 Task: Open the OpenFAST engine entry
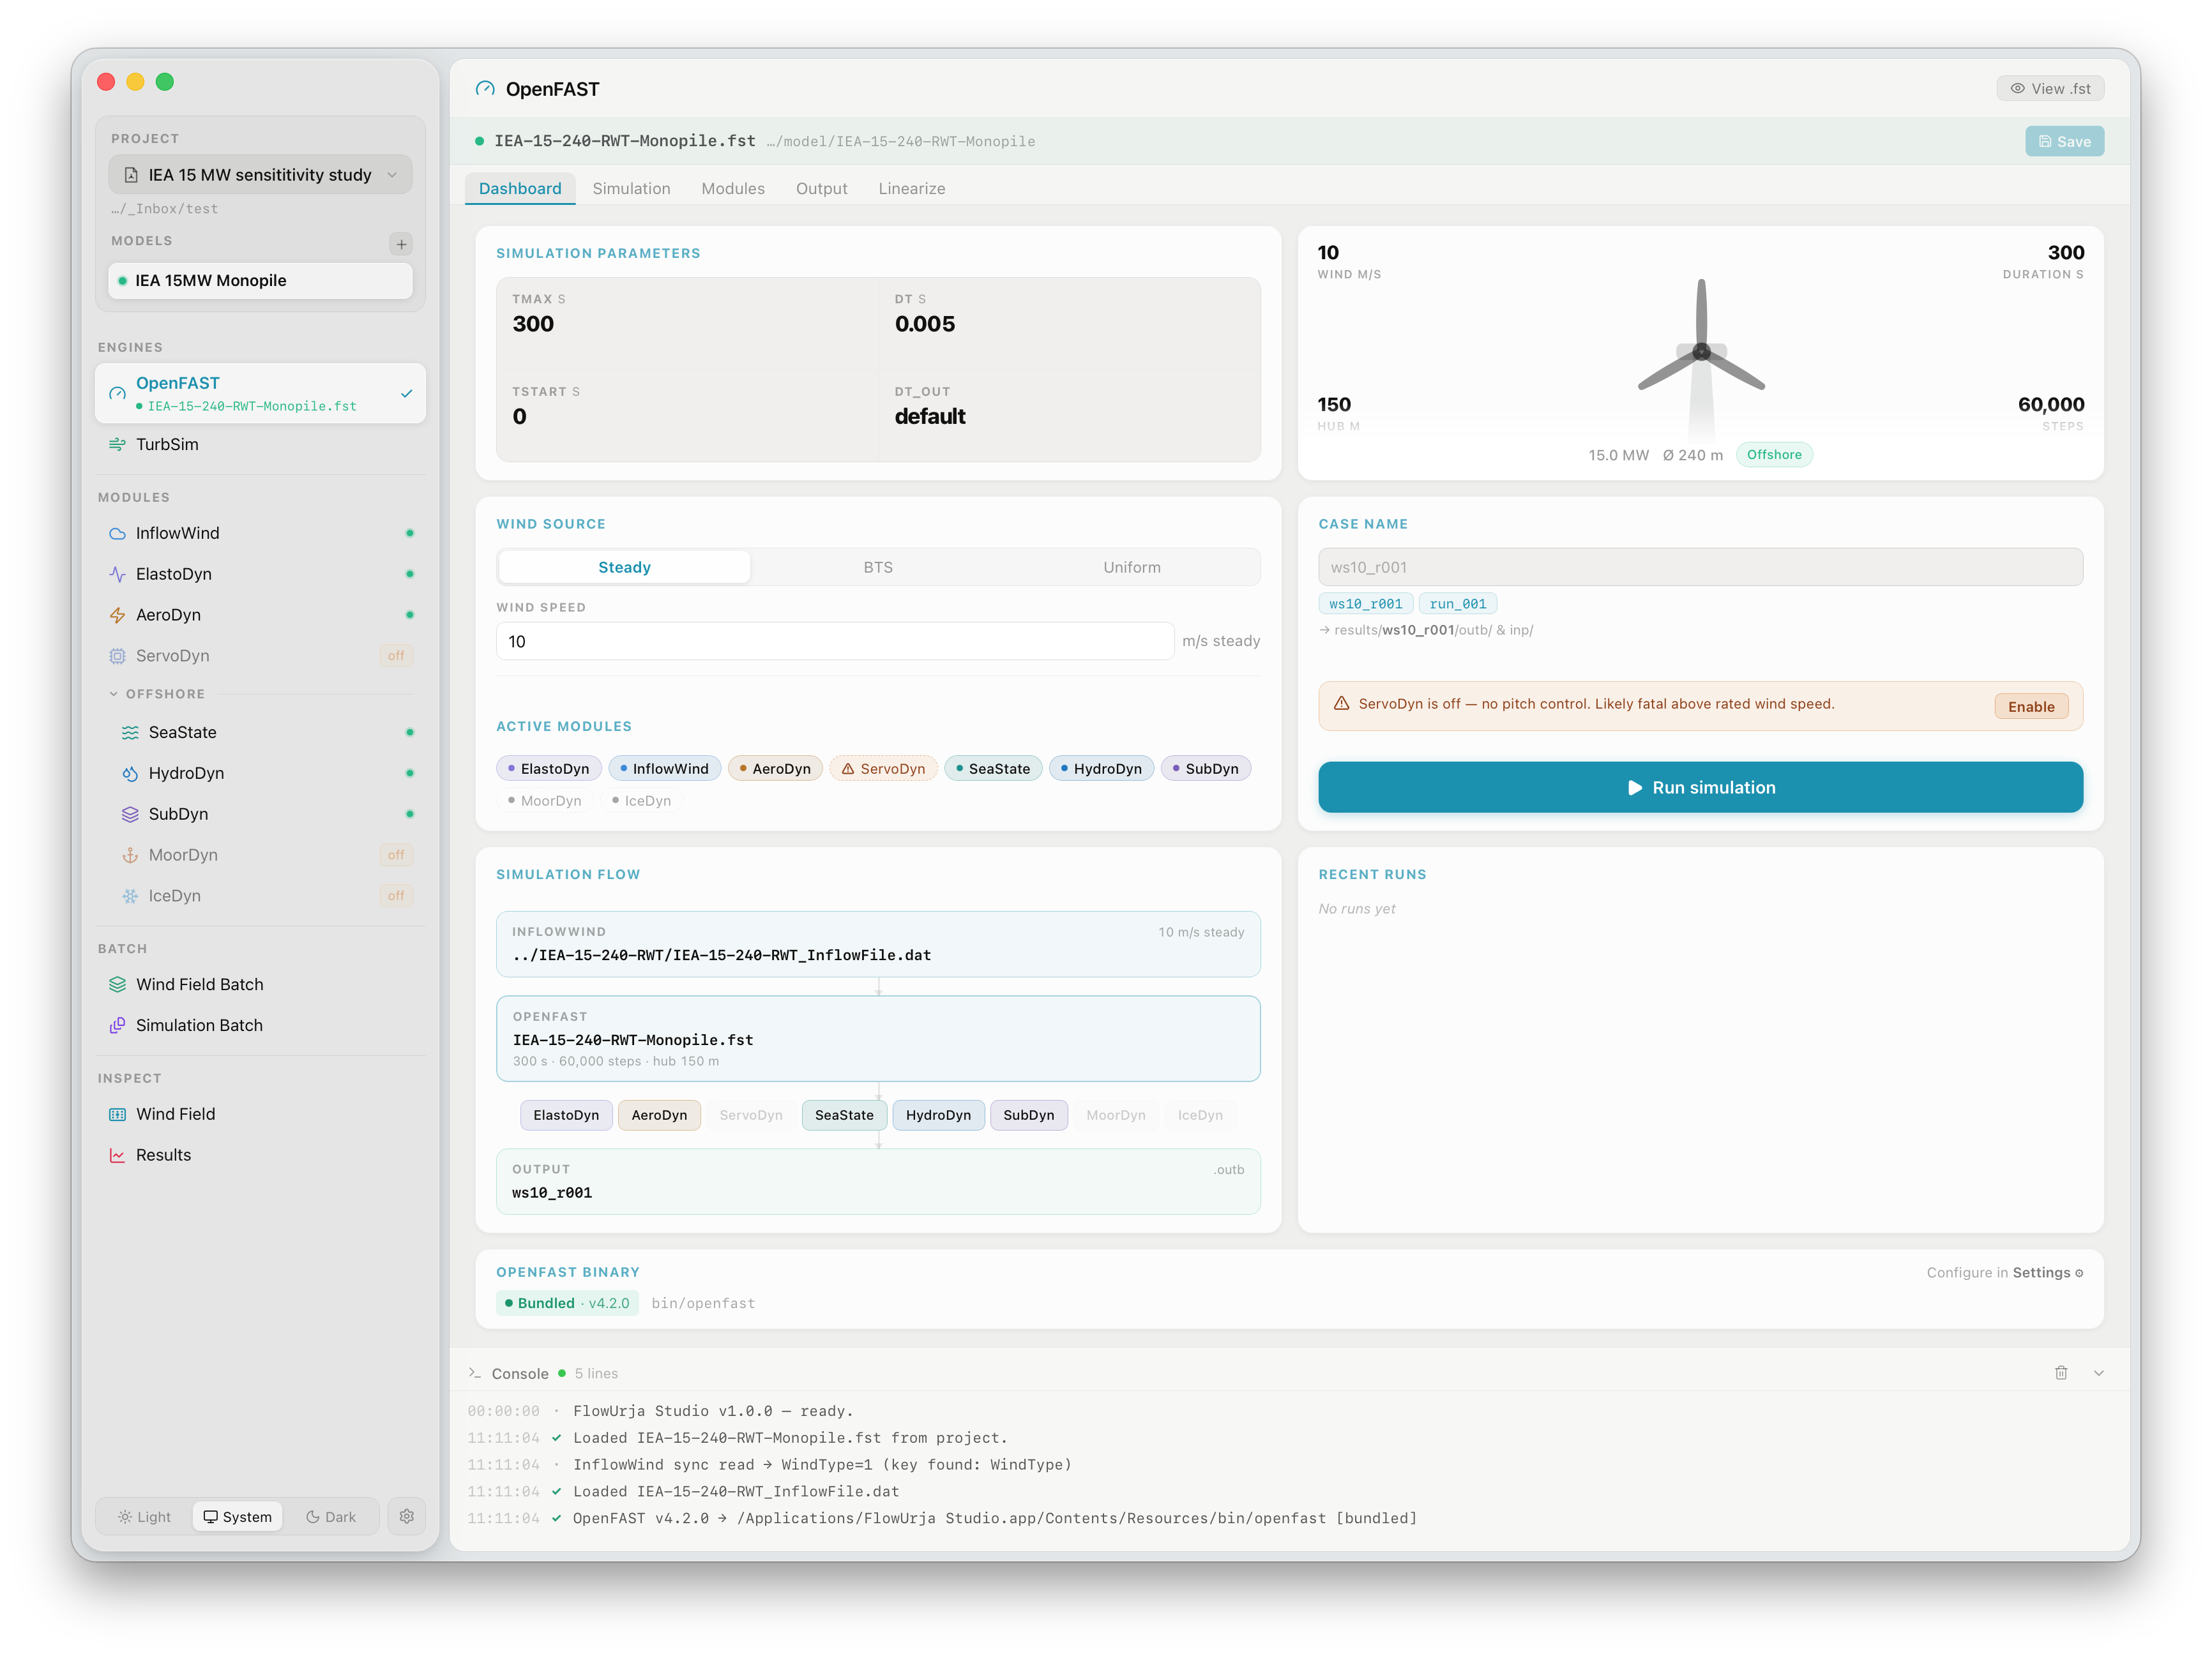(x=260, y=393)
